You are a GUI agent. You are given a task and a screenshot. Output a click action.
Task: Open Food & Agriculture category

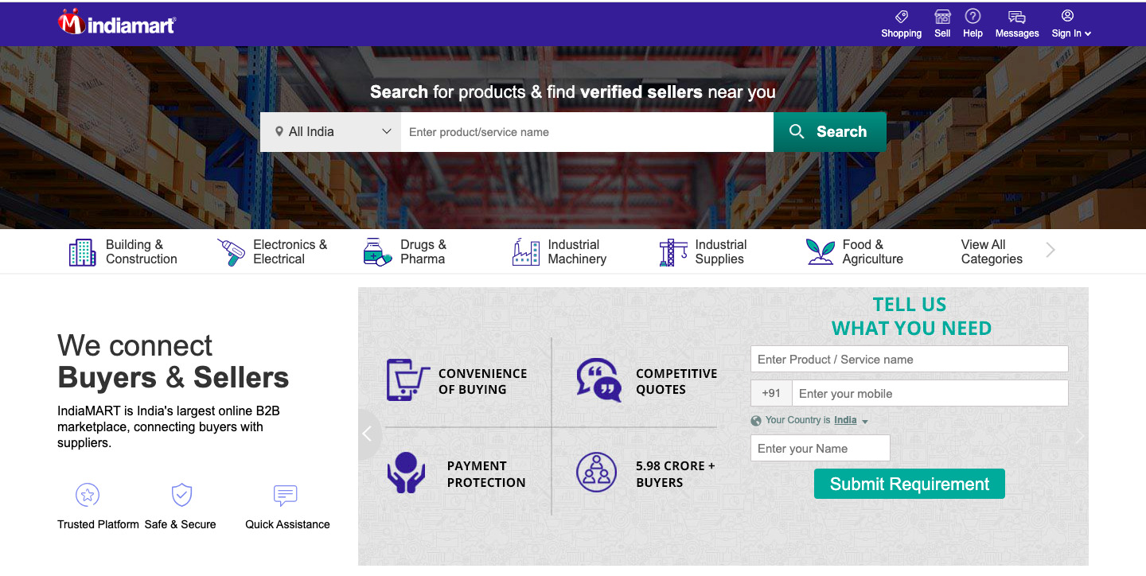855,252
